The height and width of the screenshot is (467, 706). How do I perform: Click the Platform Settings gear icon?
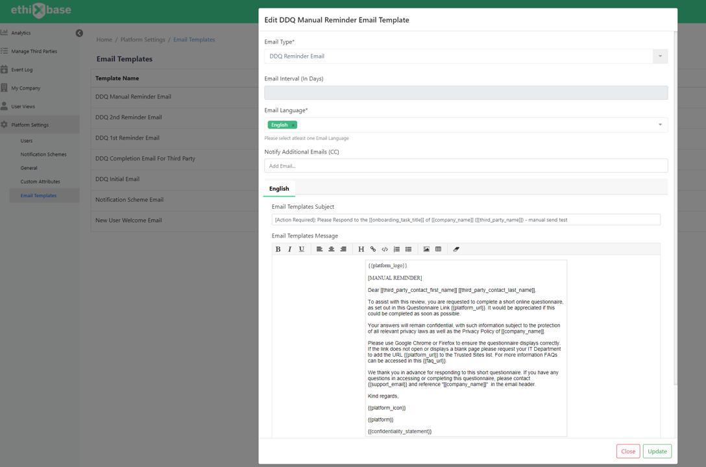point(4,125)
